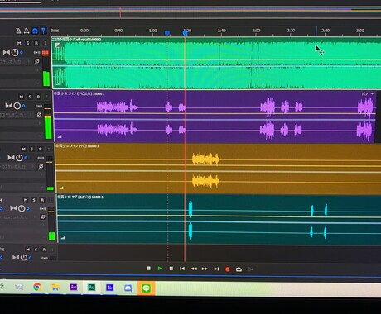Mute the teal clip track

click(26, 200)
